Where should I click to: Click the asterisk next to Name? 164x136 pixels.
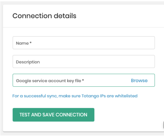click(30, 43)
